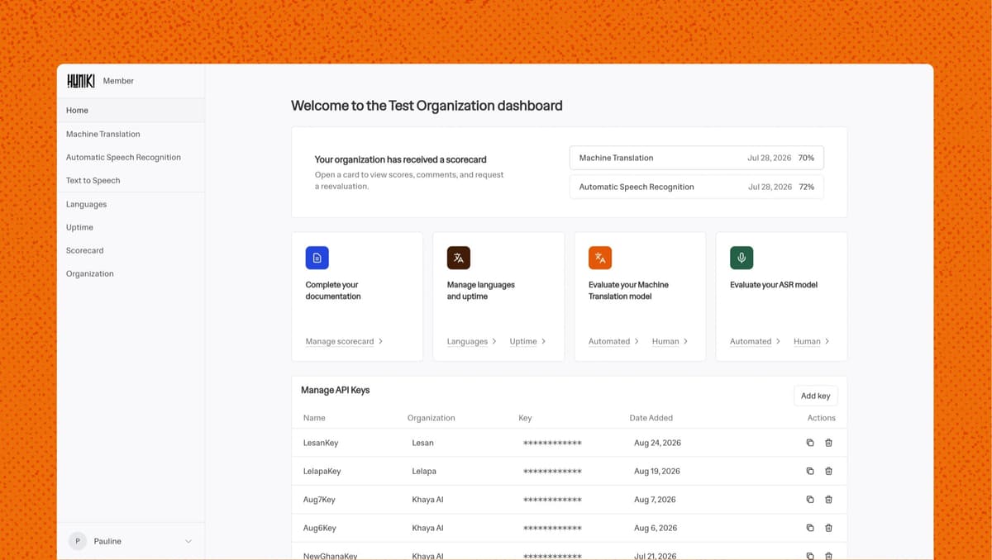
Task: Open Automatic Speech Recognition in the sidebar
Action: (x=131, y=157)
